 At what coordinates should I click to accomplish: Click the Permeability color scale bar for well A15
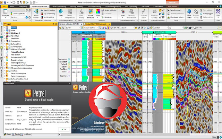170,39
